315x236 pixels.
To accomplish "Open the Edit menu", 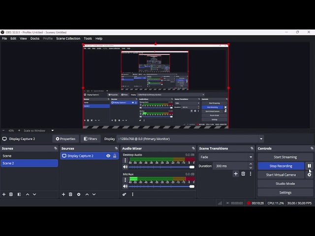I will pyautogui.click(x=13, y=38).
